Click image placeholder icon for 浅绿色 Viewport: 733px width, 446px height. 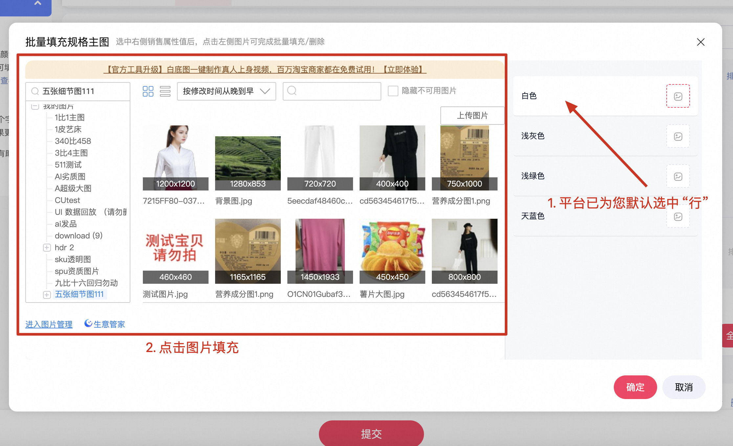pos(678,176)
